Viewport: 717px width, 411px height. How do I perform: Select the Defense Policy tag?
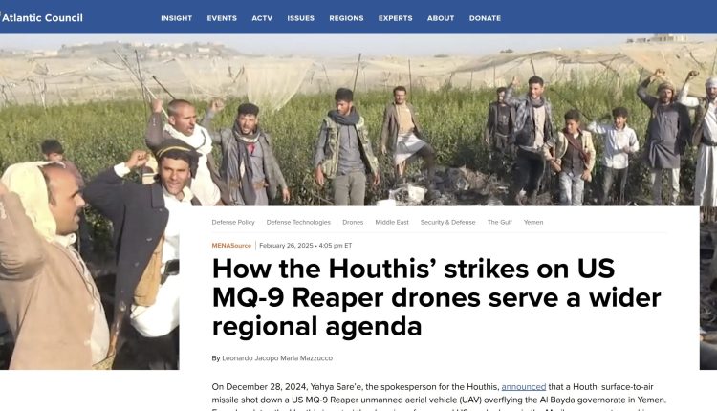pyautogui.click(x=233, y=222)
